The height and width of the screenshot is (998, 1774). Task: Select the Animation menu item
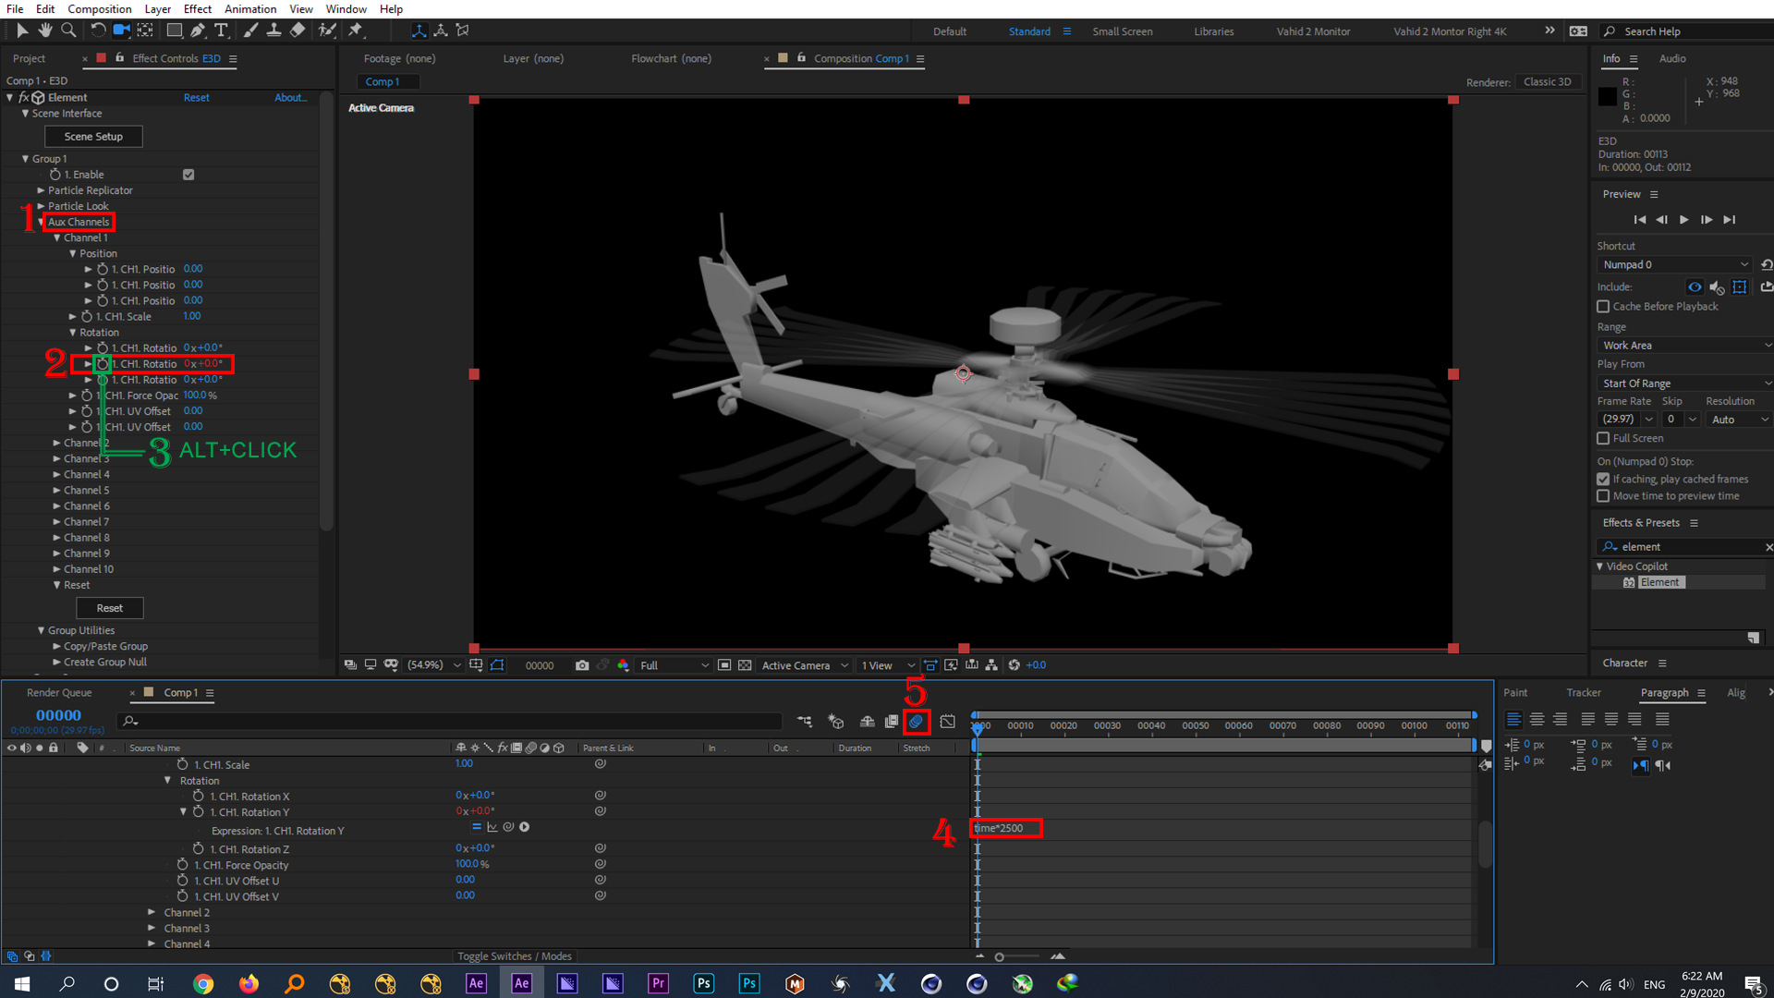(x=248, y=8)
